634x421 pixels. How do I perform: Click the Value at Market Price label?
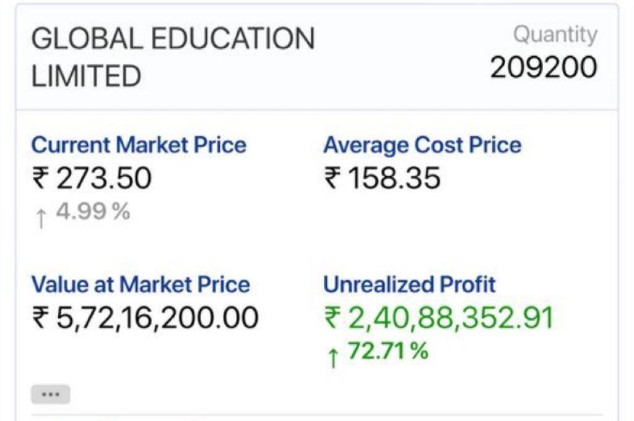click(x=141, y=284)
